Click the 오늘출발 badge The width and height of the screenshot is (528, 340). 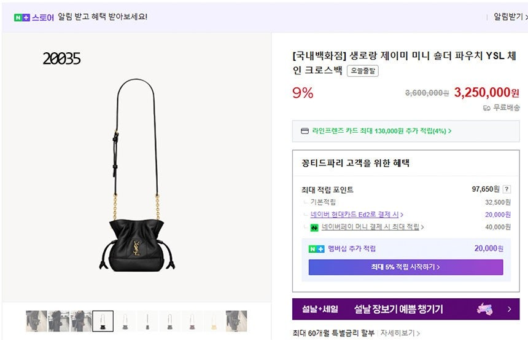coord(363,71)
